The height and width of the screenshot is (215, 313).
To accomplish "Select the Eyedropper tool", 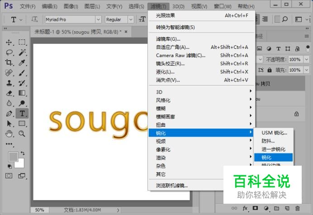I will 22,62.
